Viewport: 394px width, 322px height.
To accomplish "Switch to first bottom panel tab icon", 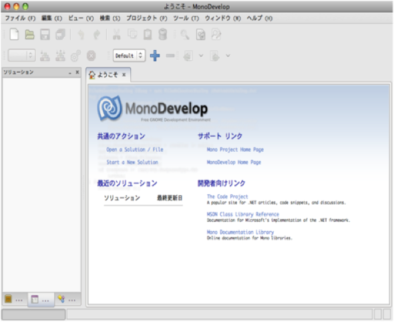I will tap(14, 299).
